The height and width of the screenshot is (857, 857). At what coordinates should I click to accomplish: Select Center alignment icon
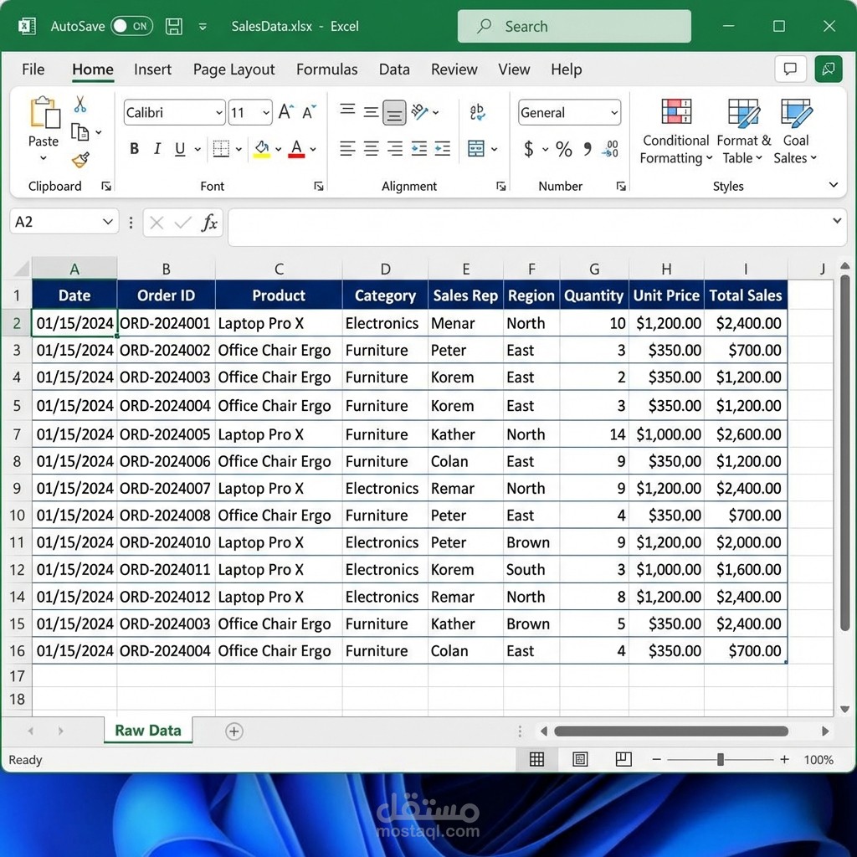(372, 149)
